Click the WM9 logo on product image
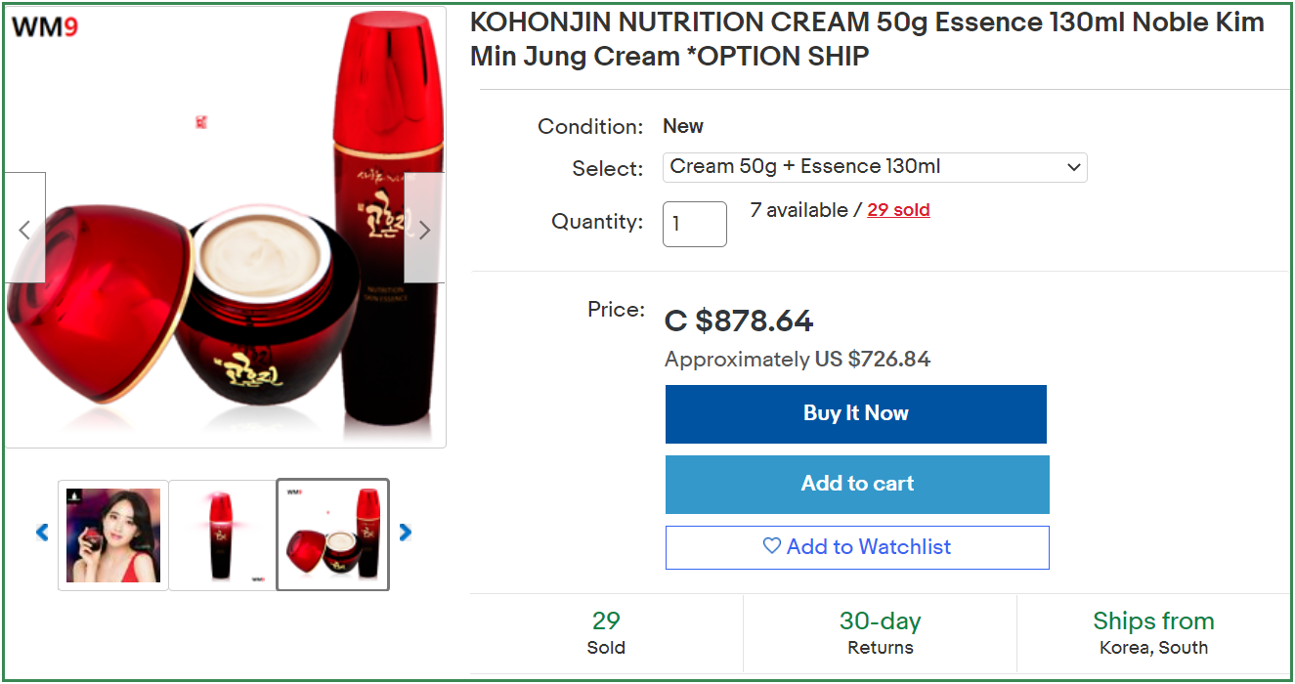The image size is (1295, 684). coord(44,28)
